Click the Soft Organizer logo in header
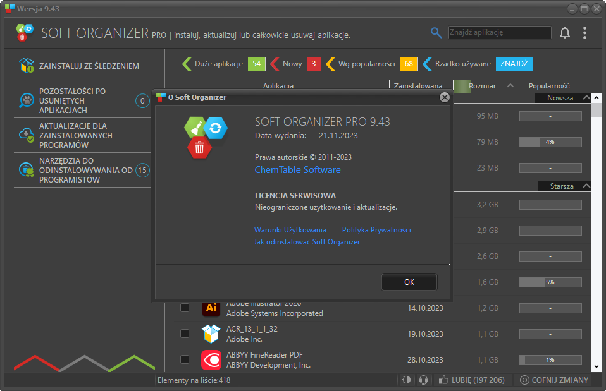This screenshot has width=606, height=391. point(25,32)
